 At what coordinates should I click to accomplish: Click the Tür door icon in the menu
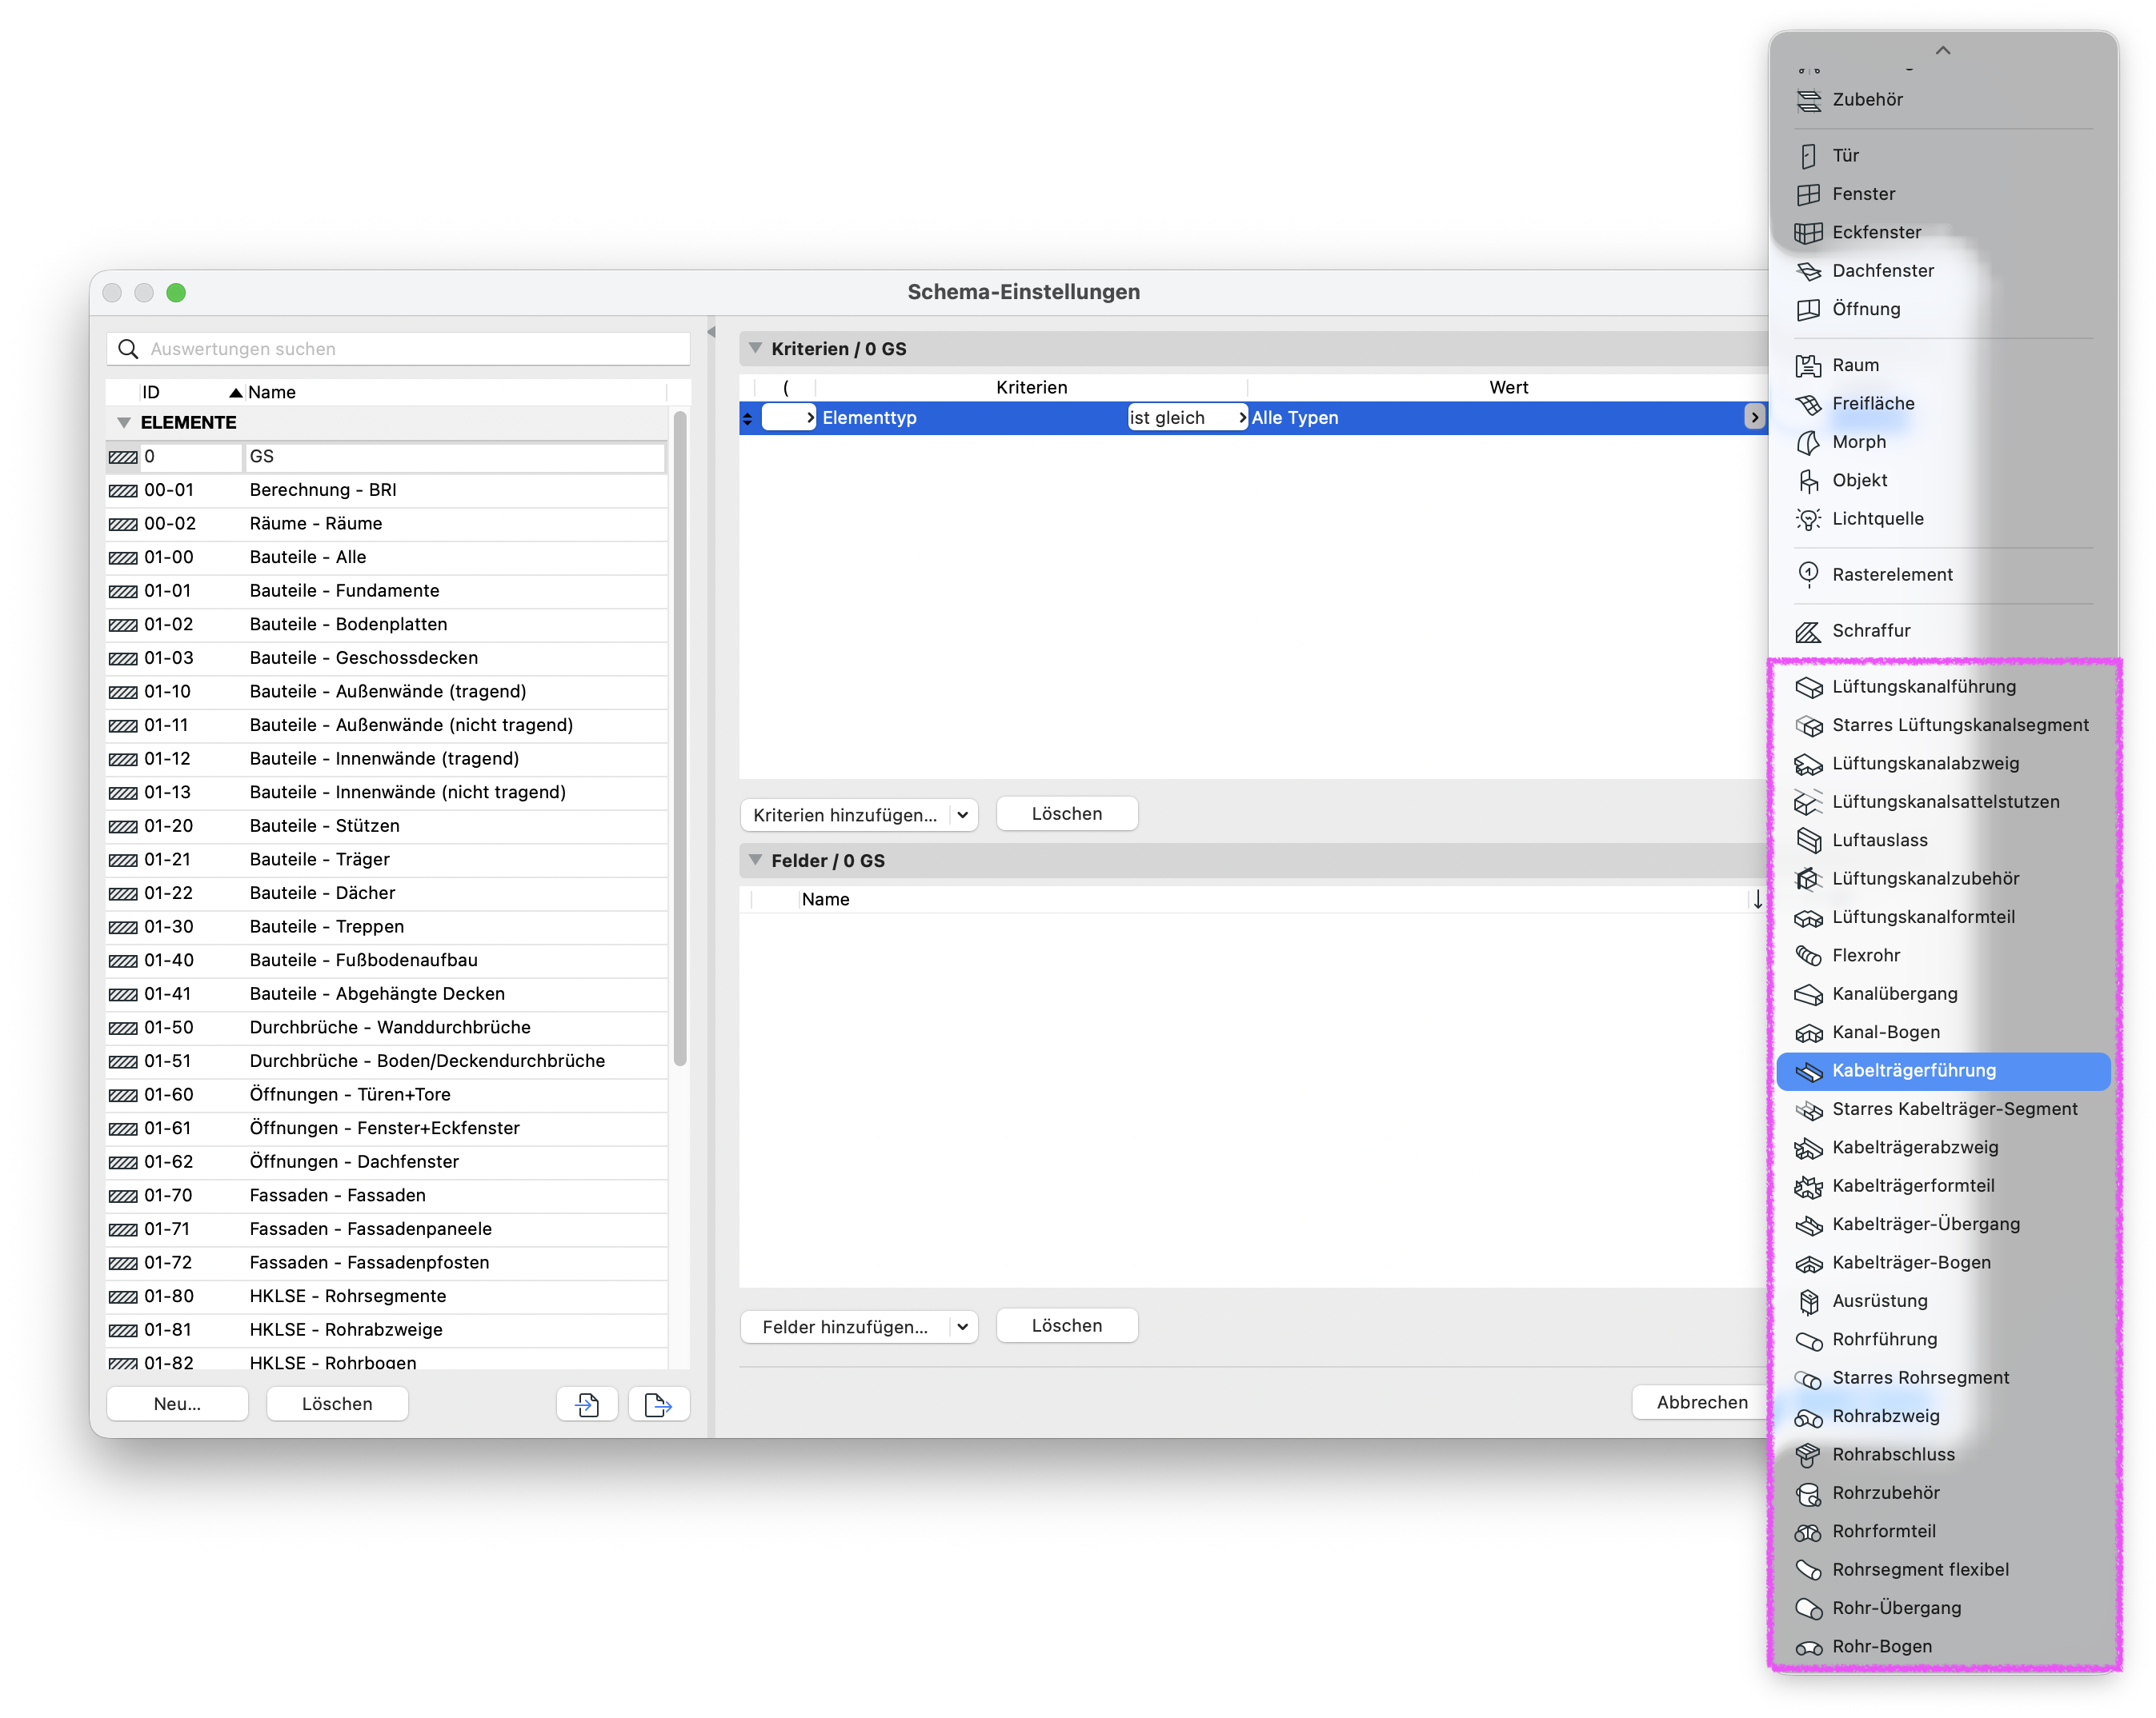coord(1808,156)
